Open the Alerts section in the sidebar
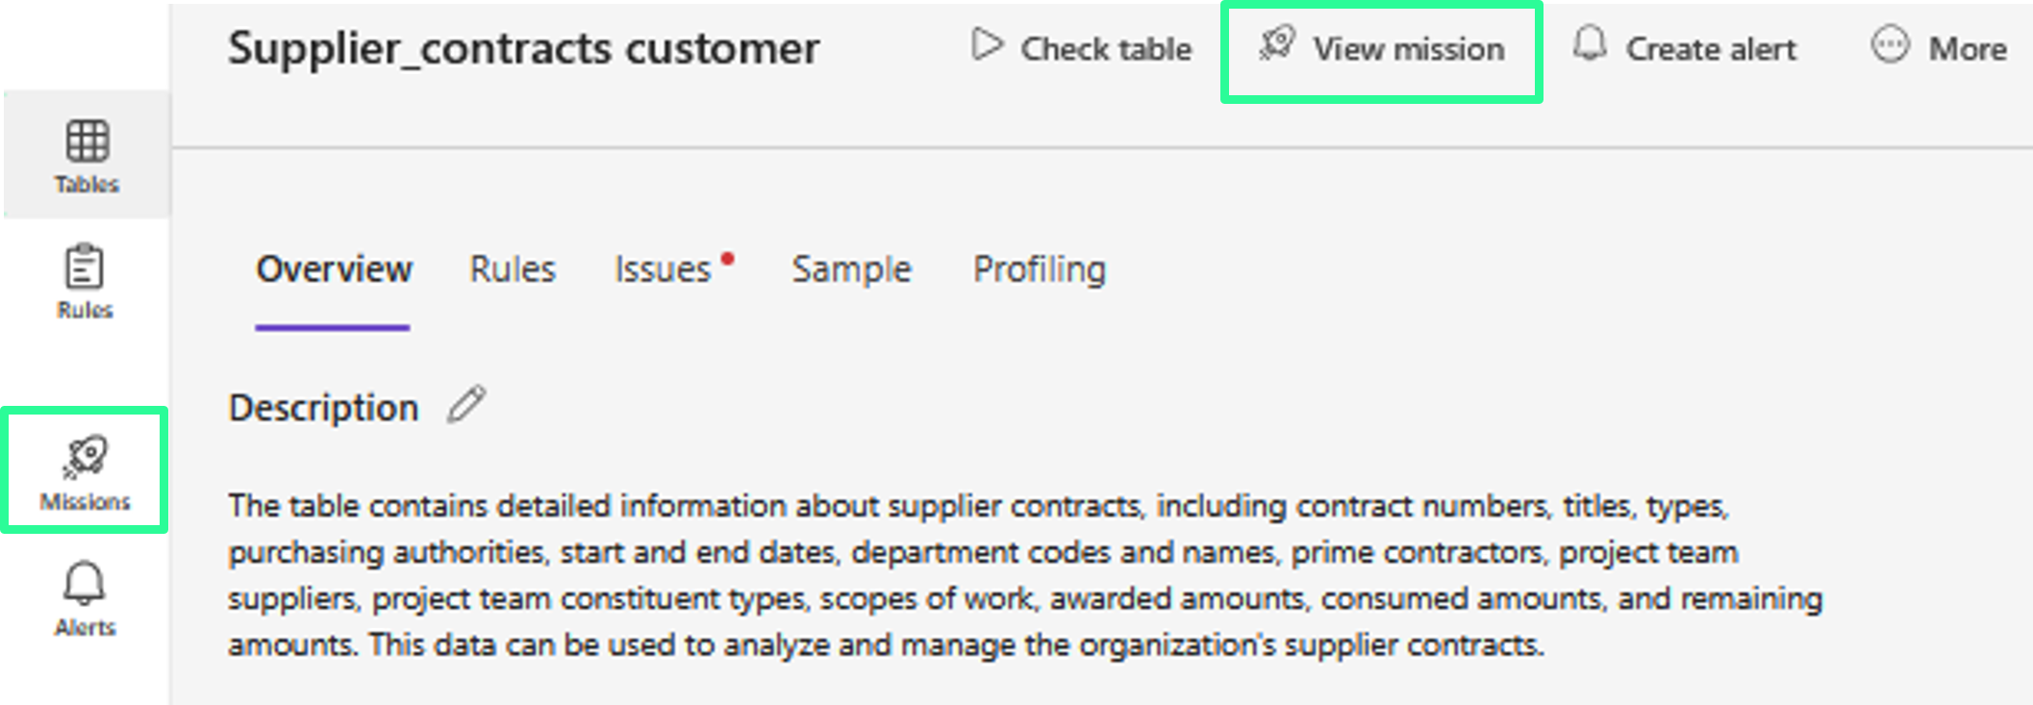This screenshot has height=705, width=2033. pos(85,598)
